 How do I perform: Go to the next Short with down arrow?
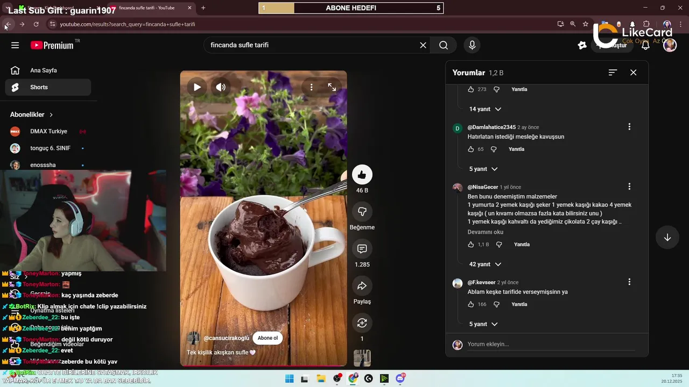tap(667, 238)
